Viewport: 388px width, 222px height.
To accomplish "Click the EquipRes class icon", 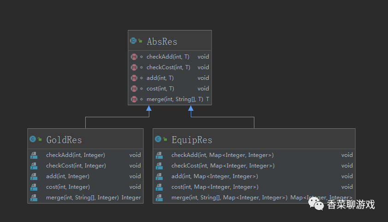I will pos(158,139).
